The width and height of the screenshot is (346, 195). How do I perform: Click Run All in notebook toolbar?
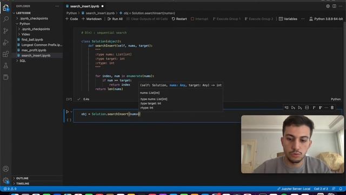pyautogui.click(x=115, y=19)
